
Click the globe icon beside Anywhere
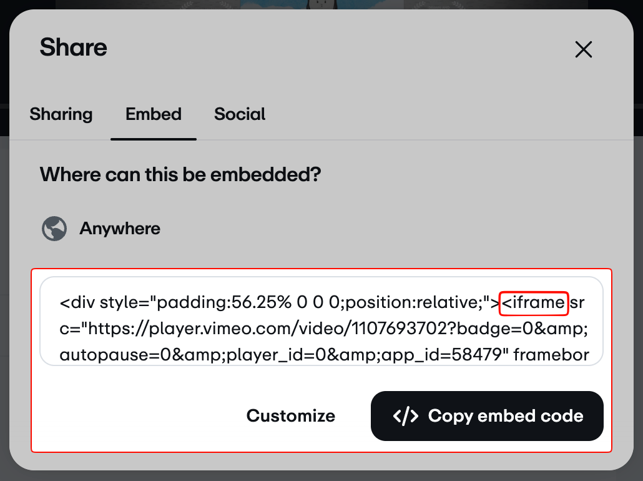pyautogui.click(x=54, y=229)
